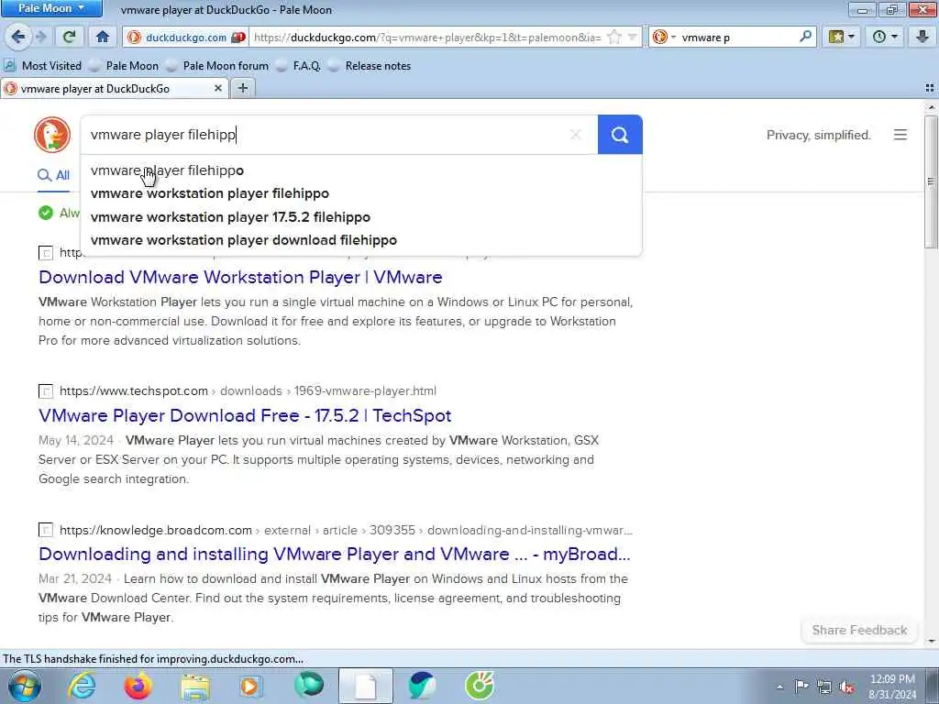Open the green circle taskbar icon before the tray
Image resolution: width=939 pixels, height=704 pixels.
(479, 686)
